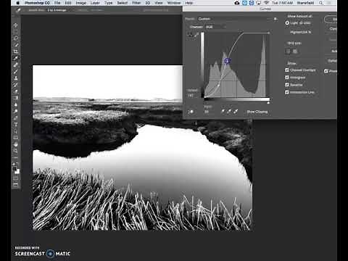The image size is (348, 261).
Task: Select the Quick Selection tool
Action: pos(16,45)
